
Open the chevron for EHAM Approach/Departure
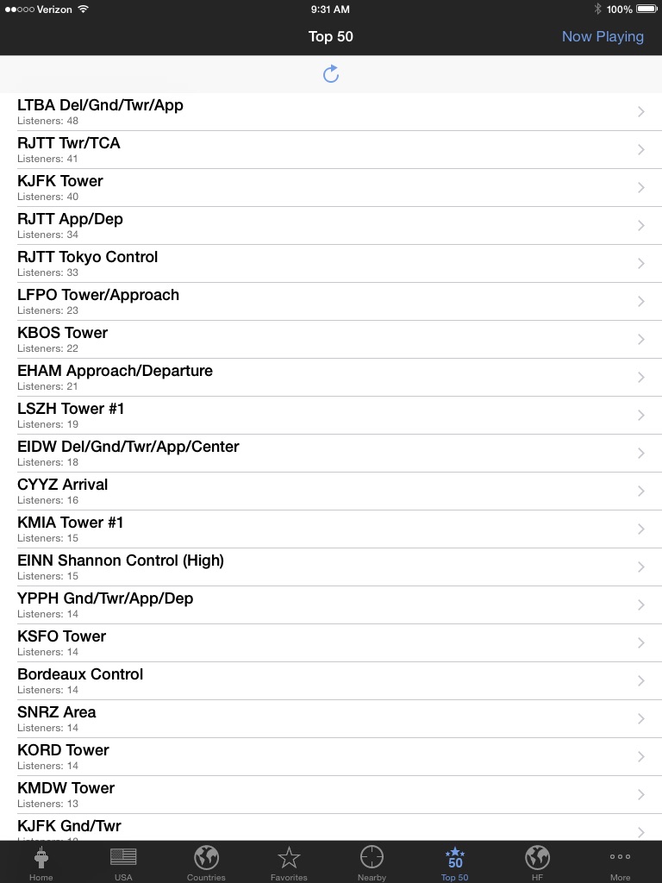coord(640,378)
